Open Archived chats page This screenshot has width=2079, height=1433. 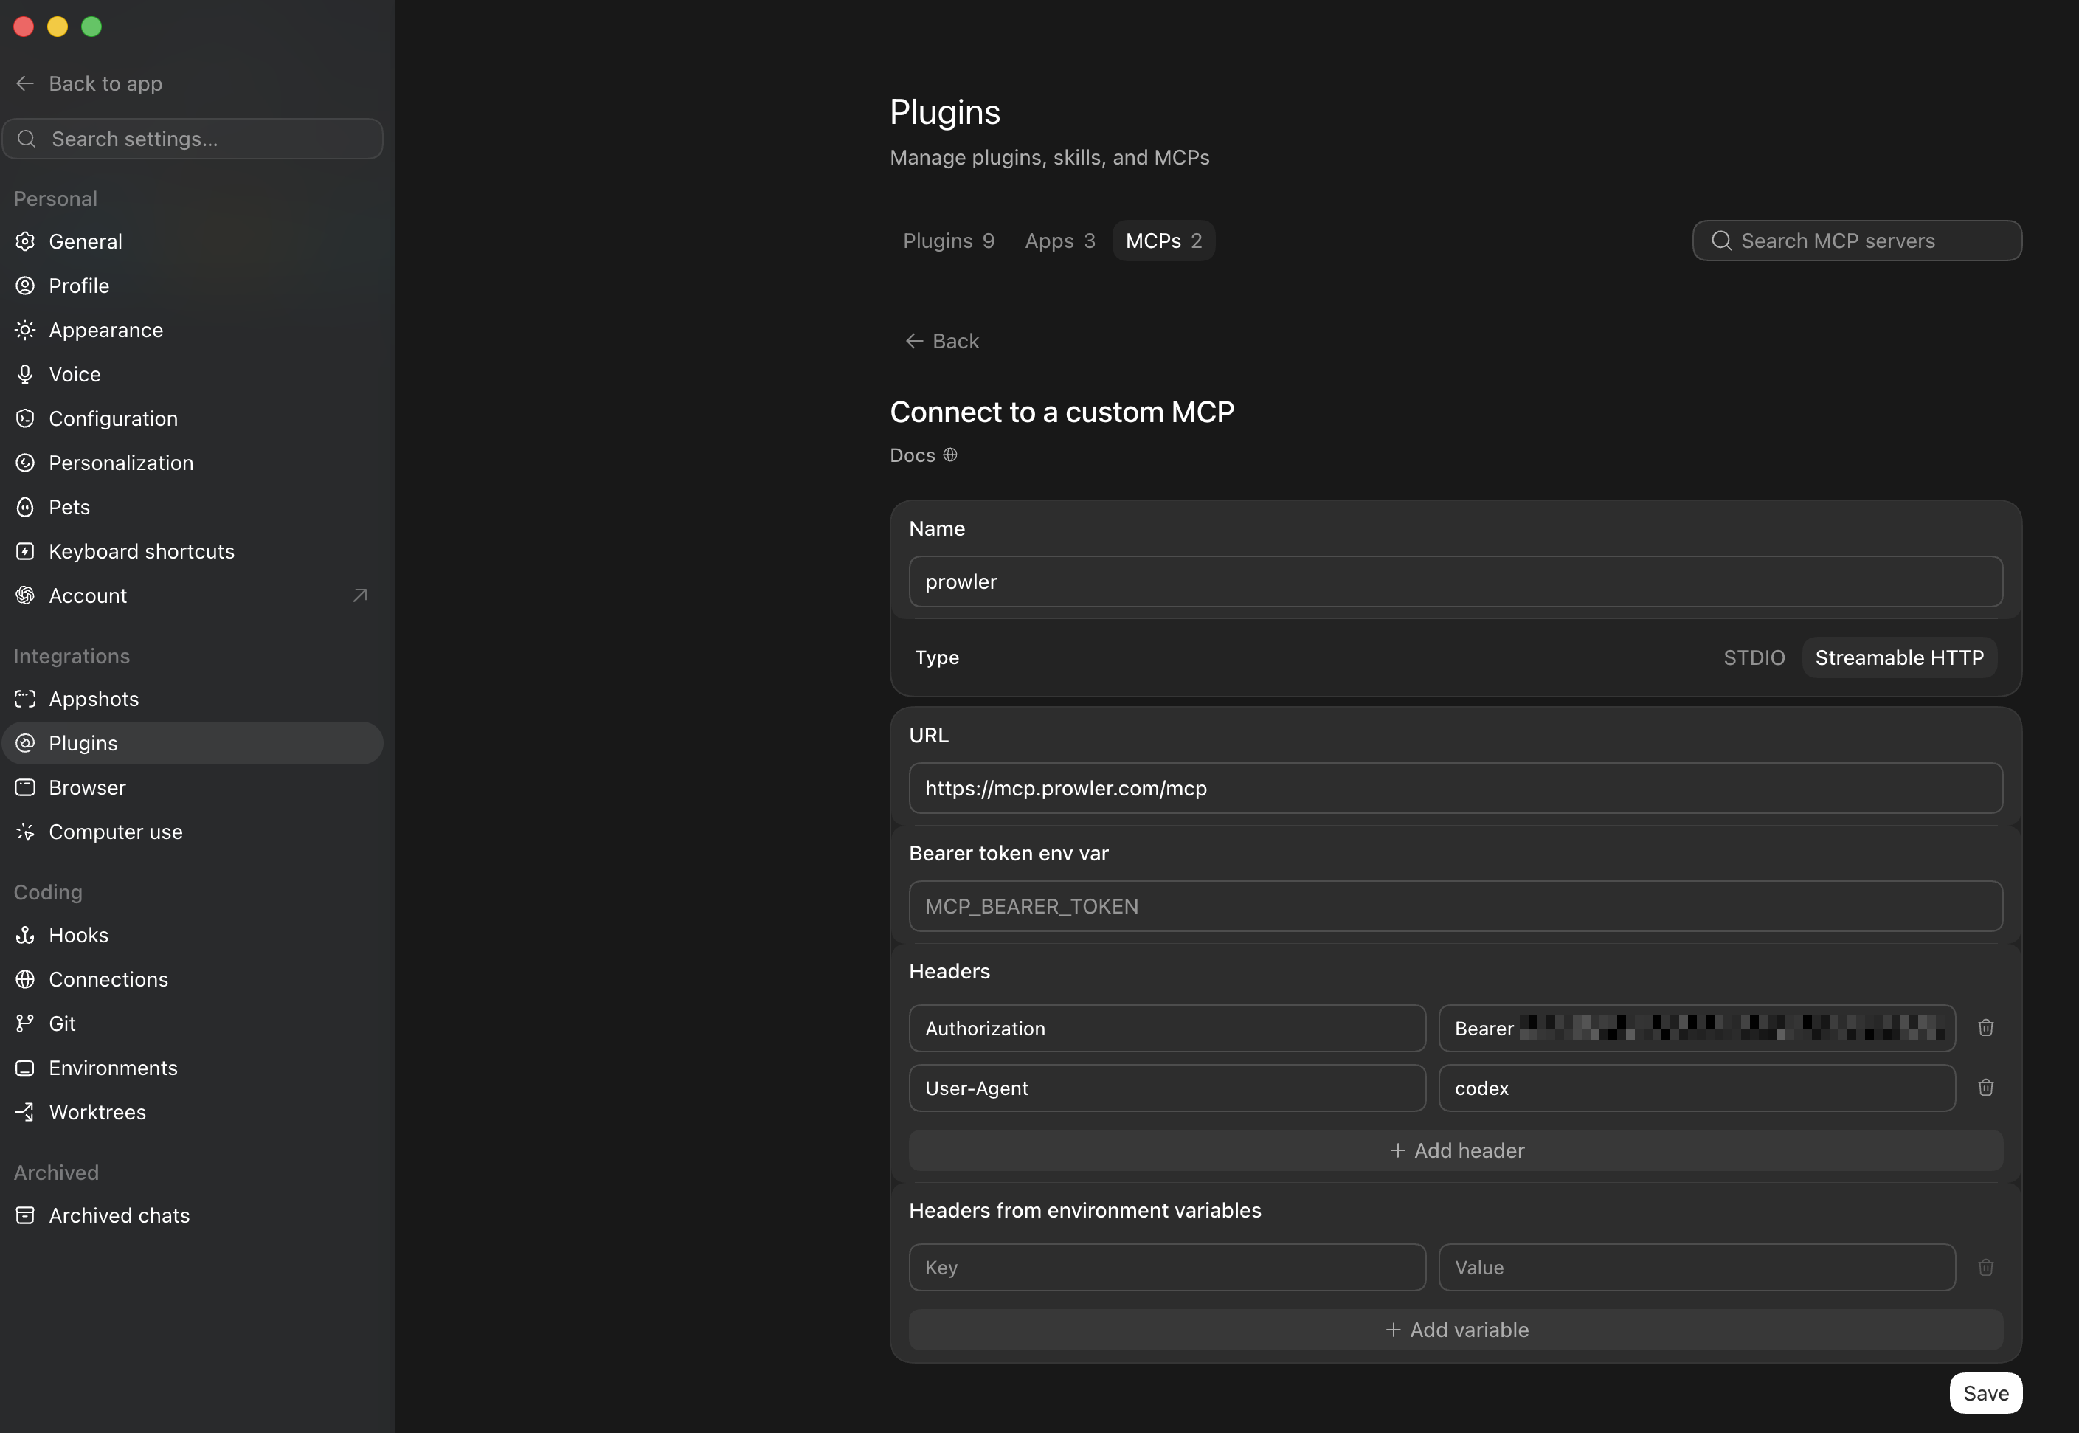point(193,1216)
